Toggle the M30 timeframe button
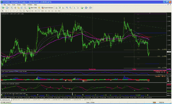This screenshot has height=104, width=172. point(42,11)
